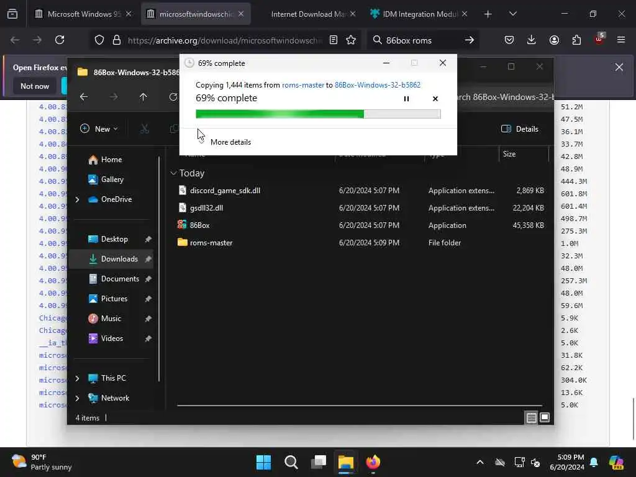636x477 pixels.
Task: Open Firefox extensions puzzle icon
Action: point(576,40)
